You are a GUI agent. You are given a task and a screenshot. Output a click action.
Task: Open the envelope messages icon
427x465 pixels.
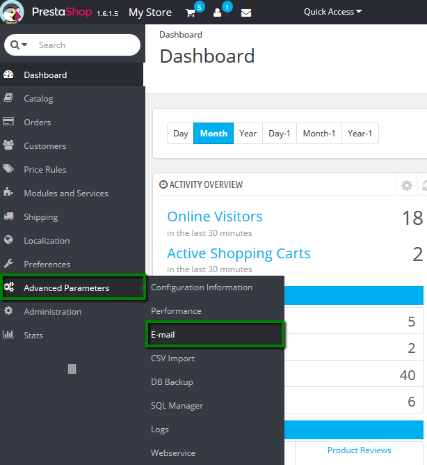tap(246, 13)
